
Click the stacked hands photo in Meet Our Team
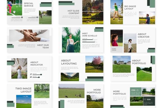pos(29,35)
